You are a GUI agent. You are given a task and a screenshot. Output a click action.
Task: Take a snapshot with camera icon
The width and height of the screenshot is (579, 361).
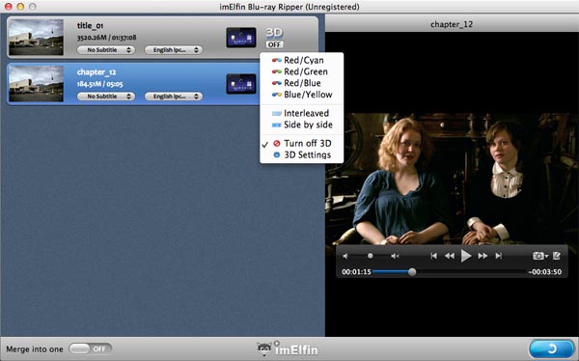(538, 256)
